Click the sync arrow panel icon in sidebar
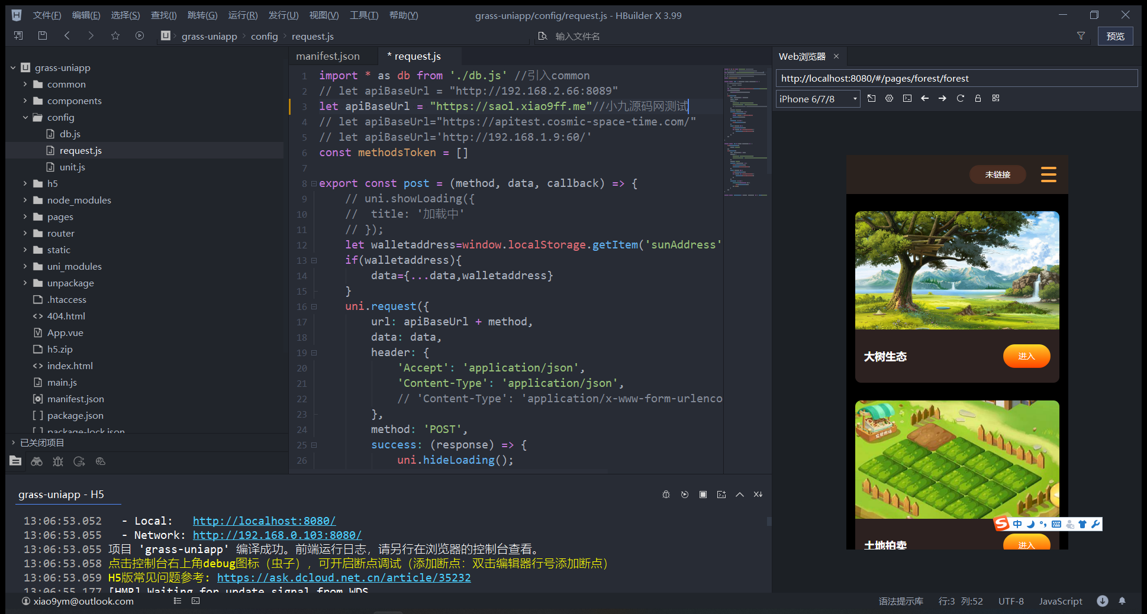This screenshot has height=614, width=1147. 79,461
